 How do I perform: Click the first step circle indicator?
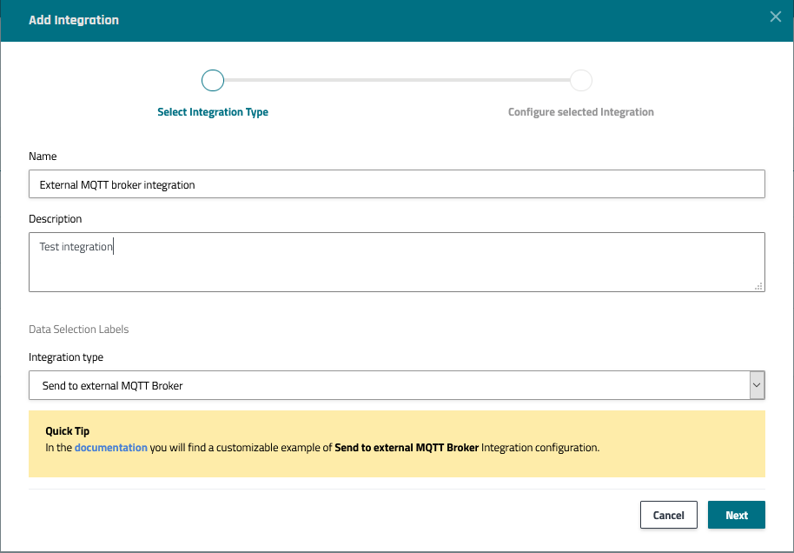213,81
